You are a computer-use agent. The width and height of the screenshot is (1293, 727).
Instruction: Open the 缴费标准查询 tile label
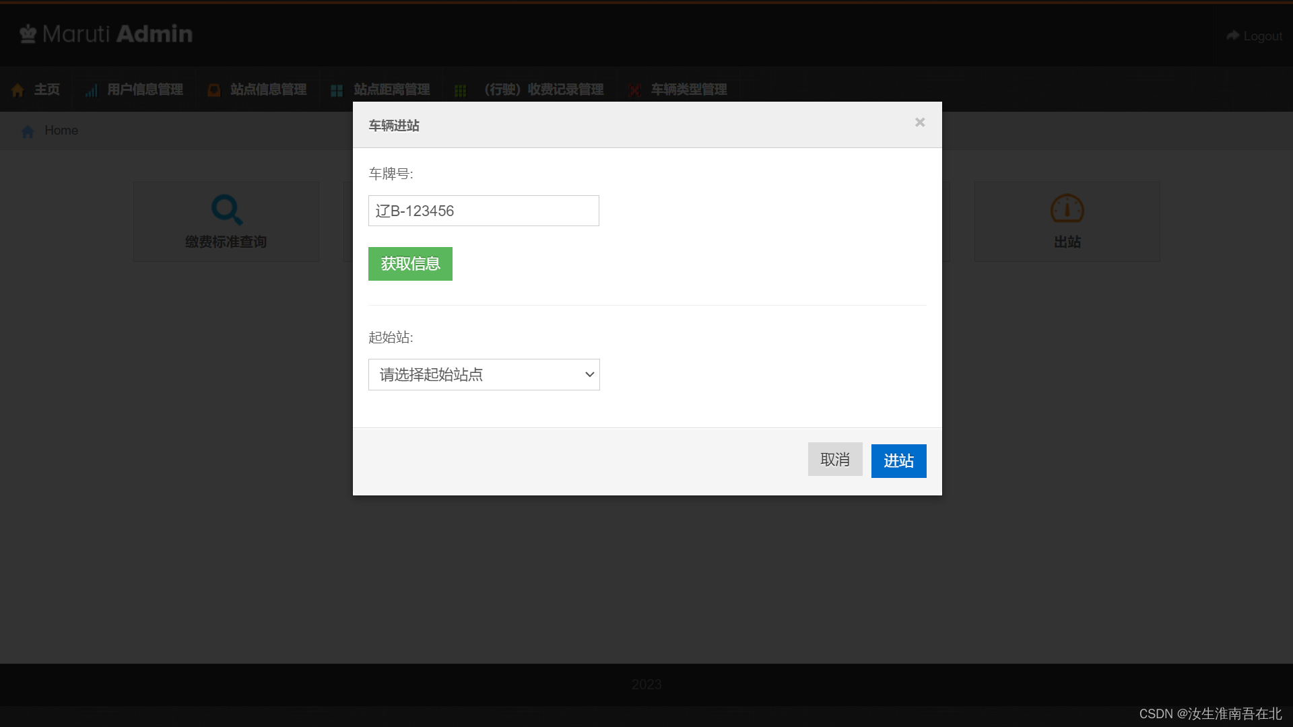226,242
